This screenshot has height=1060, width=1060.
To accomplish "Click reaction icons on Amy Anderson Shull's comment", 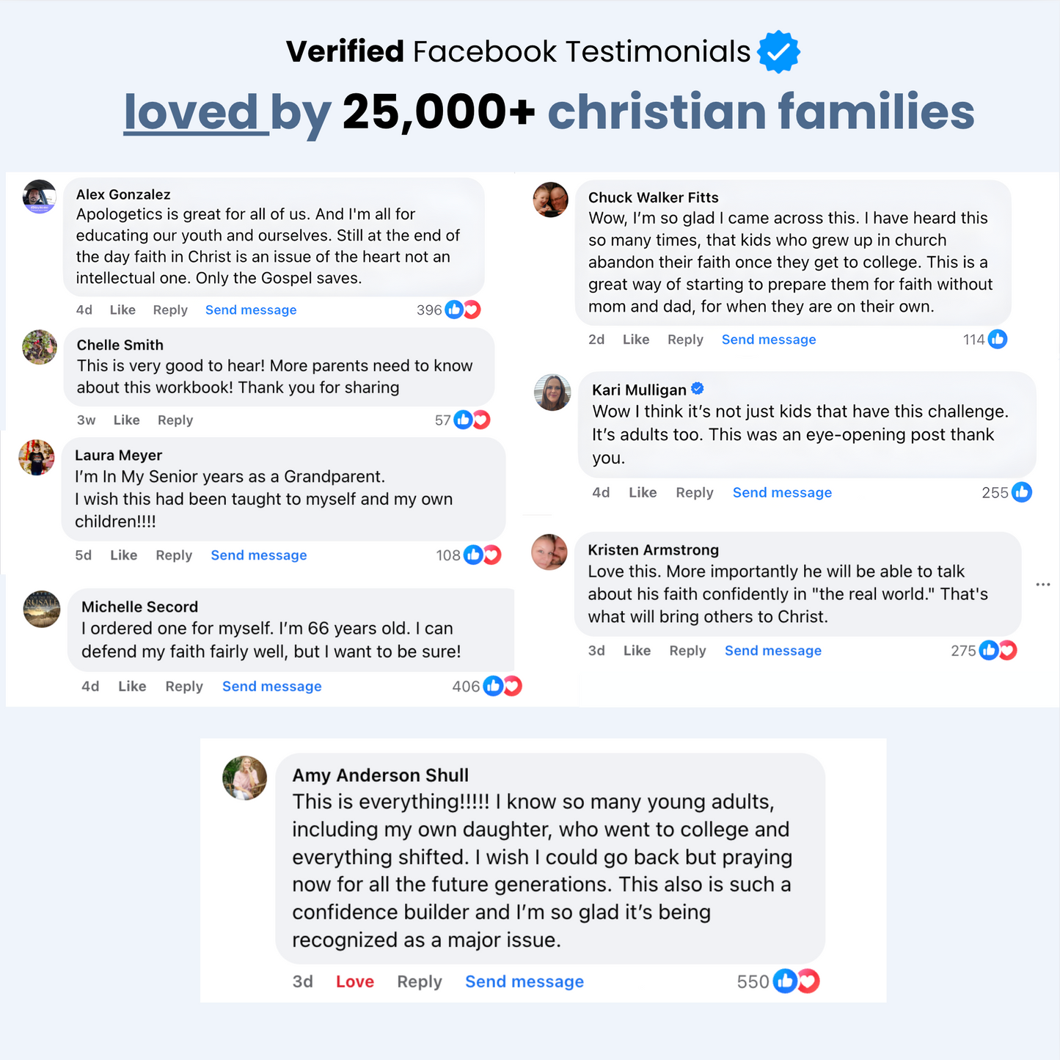I will (796, 981).
